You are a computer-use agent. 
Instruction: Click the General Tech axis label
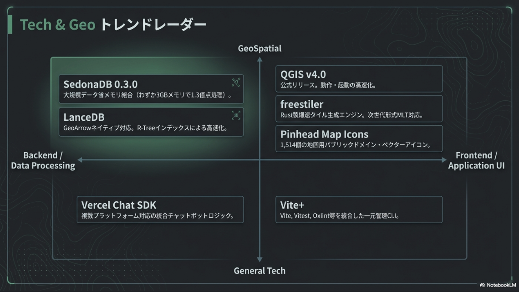(259, 271)
